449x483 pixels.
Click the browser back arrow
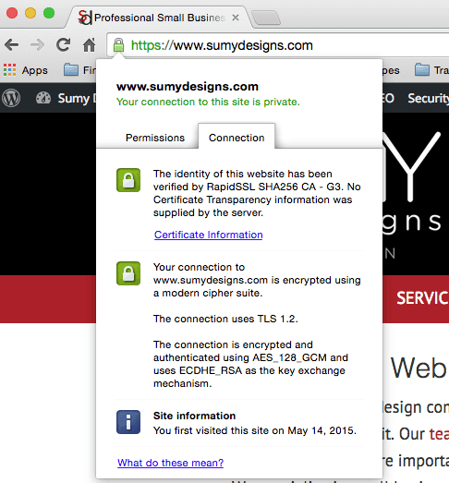tap(12, 45)
